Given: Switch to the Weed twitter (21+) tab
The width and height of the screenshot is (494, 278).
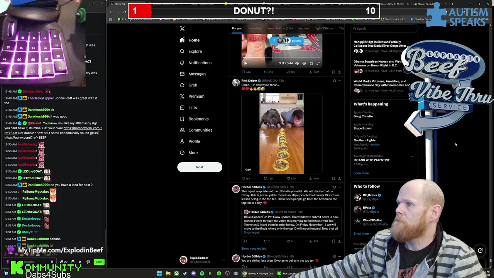Looking at the screenshot, I should (x=280, y=28).
